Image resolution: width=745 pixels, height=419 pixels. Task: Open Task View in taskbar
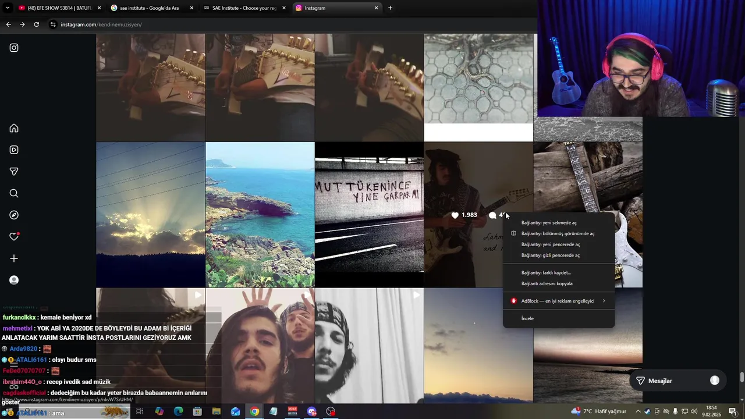(x=140, y=411)
